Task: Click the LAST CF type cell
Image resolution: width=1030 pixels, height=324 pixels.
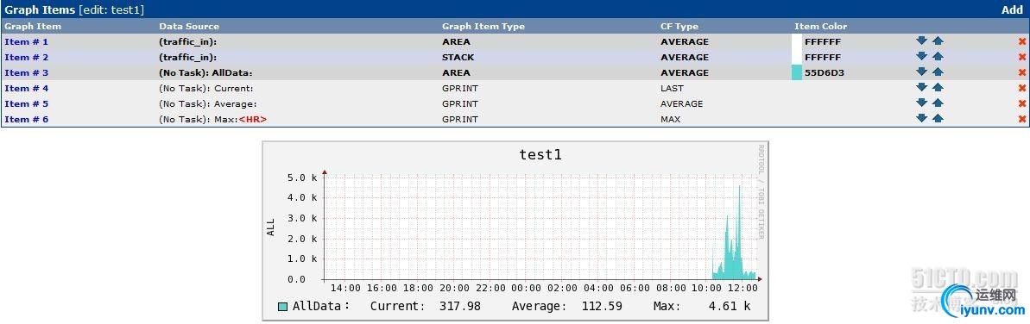Action: tap(672, 89)
